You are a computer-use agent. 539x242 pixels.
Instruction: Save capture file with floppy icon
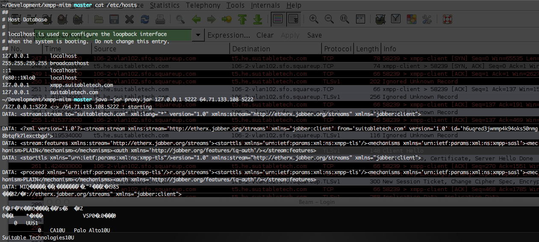pyautogui.click(x=114, y=19)
